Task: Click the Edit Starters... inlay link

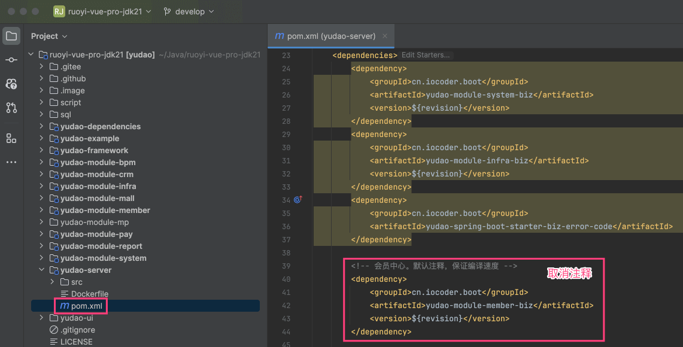Action: [x=425, y=55]
